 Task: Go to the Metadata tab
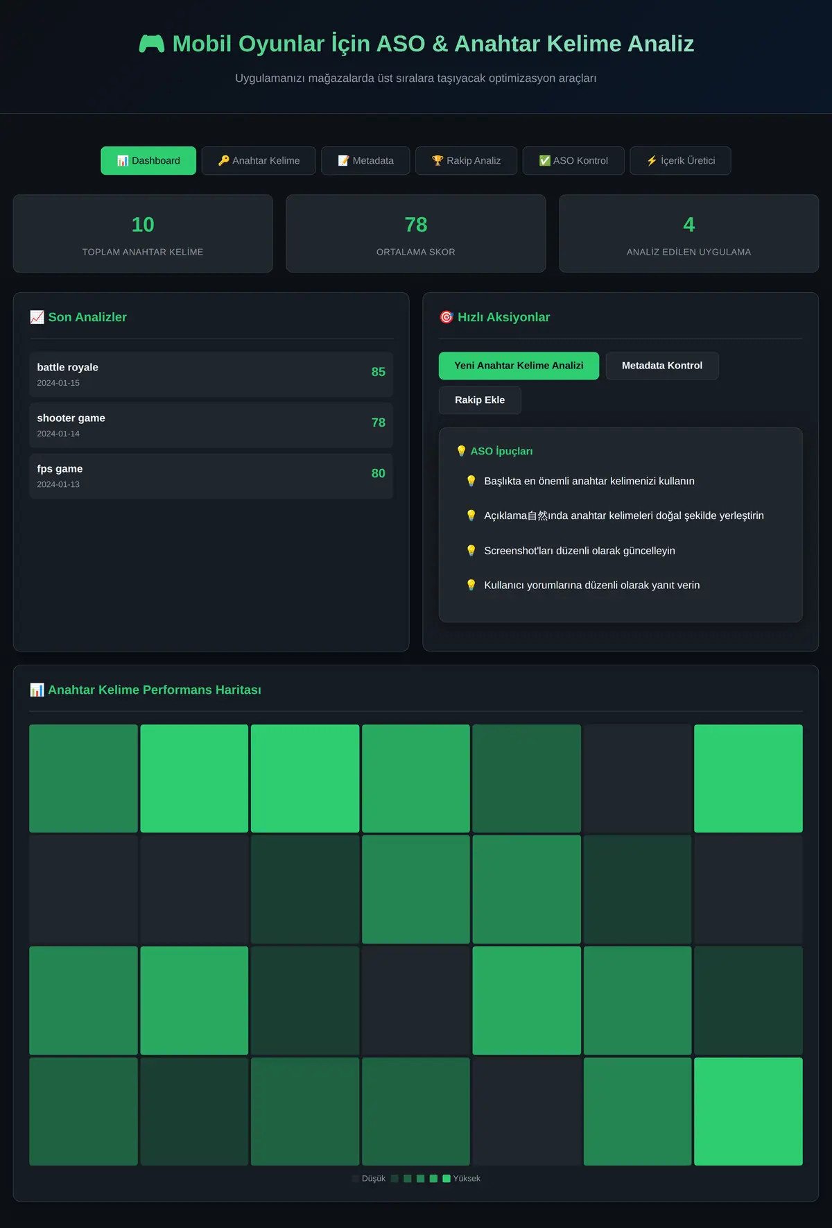(x=365, y=160)
